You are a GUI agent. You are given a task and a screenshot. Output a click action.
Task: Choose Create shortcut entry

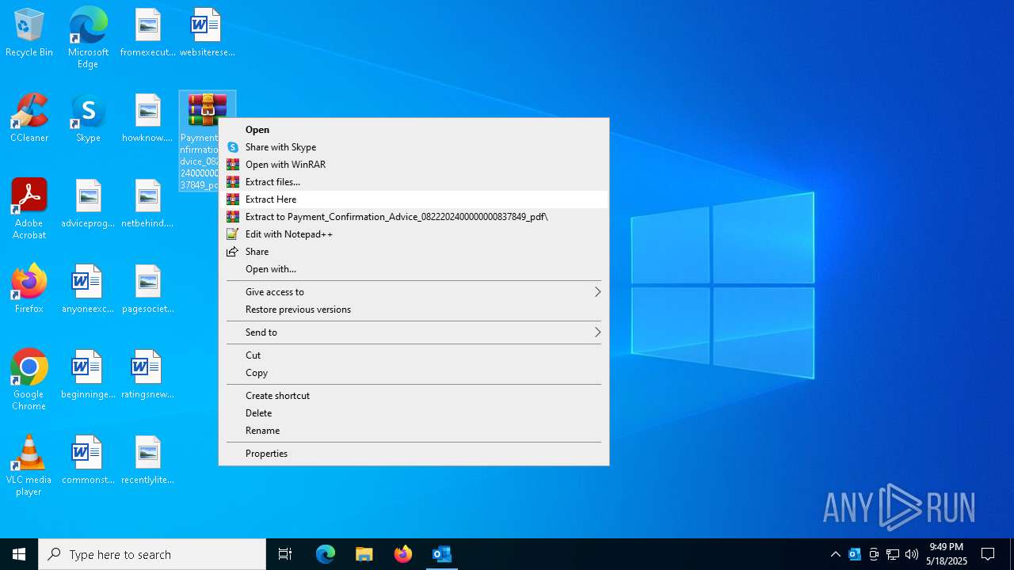(x=414, y=396)
